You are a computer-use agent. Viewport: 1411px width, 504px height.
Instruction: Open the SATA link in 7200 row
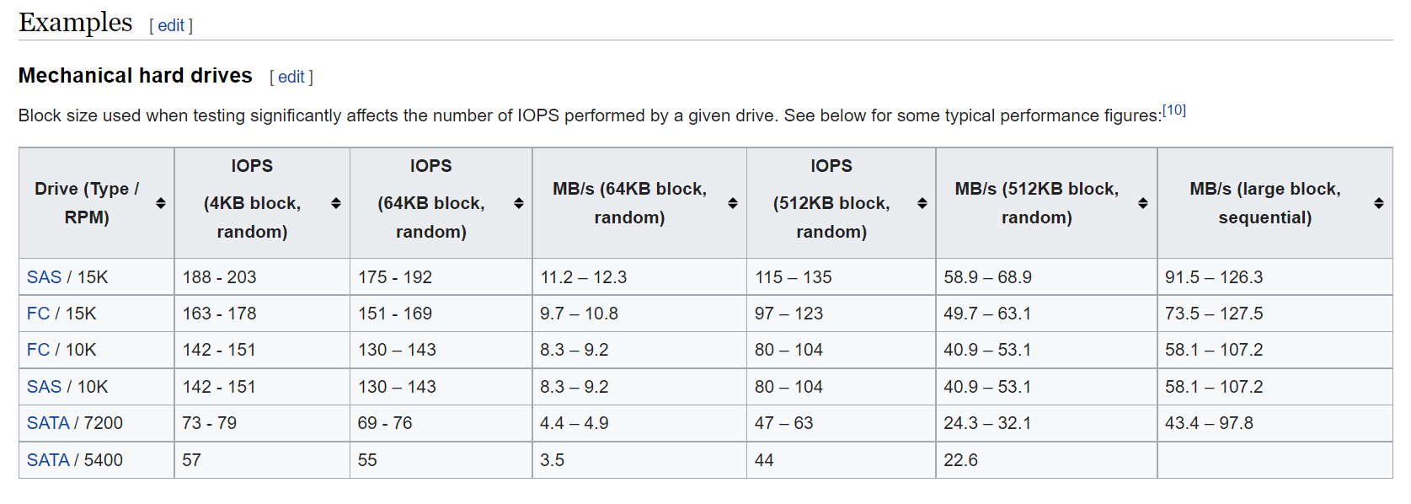click(x=48, y=423)
